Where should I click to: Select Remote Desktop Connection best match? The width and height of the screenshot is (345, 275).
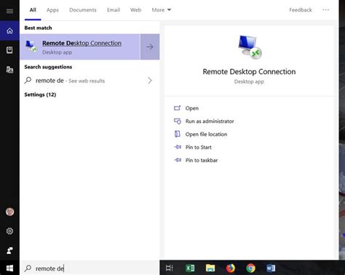[x=80, y=47]
